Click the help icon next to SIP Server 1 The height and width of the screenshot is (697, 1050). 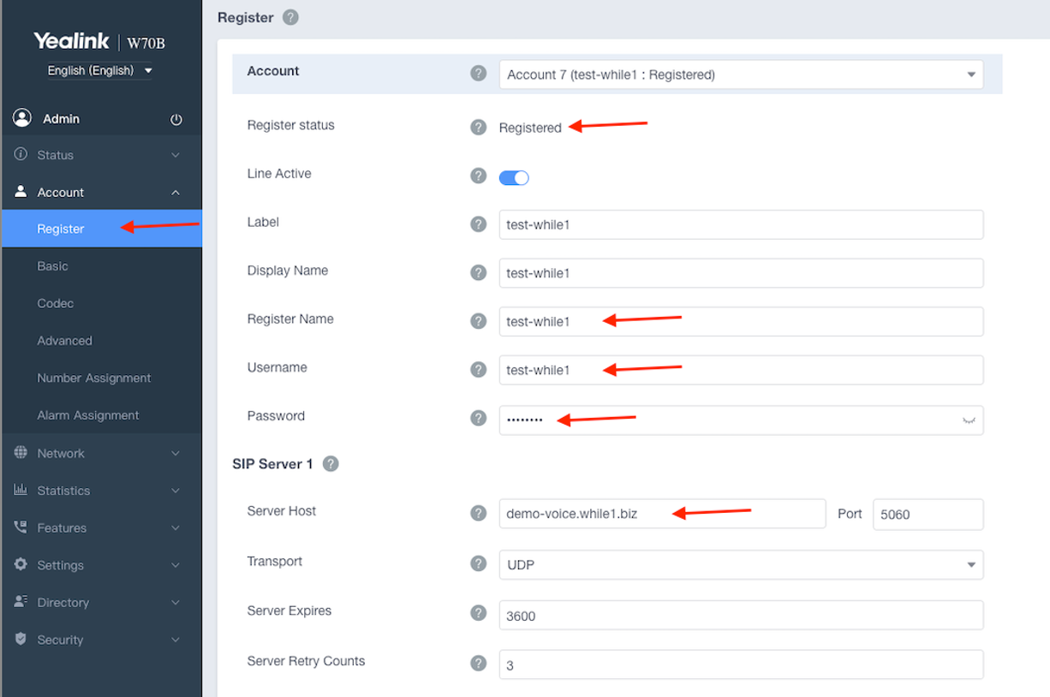coord(331,464)
